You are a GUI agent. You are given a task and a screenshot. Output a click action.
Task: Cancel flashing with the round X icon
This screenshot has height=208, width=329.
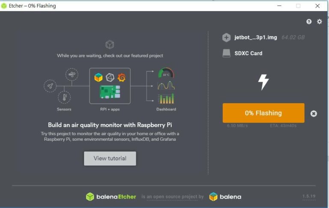[x=314, y=113]
